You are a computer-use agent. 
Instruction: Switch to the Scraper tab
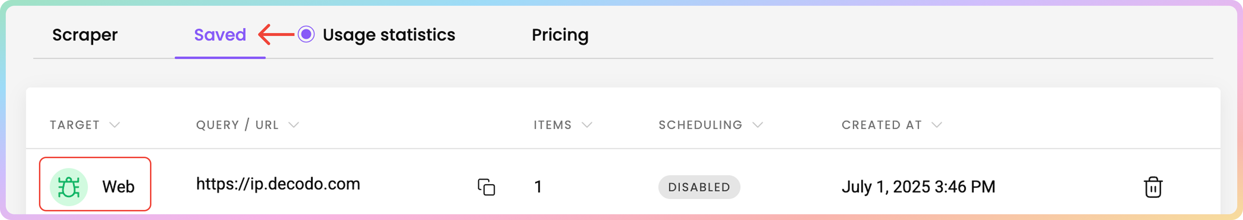[x=85, y=35]
